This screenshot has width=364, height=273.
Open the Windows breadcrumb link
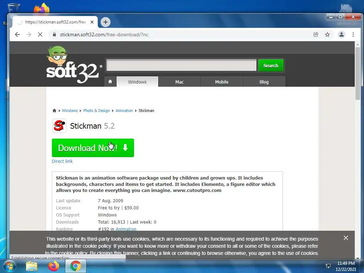point(70,111)
